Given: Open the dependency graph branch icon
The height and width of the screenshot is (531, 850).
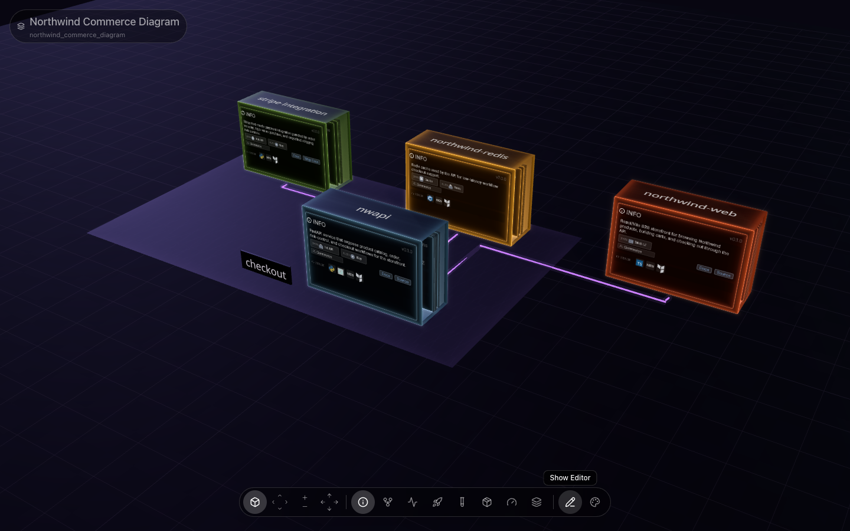Looking at the screenshot, I should point(388,502).
